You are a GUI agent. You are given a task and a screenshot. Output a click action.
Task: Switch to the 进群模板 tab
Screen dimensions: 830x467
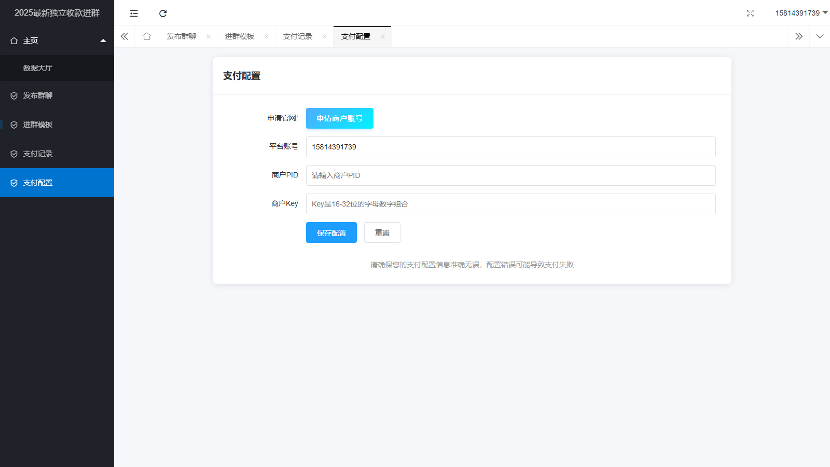tap(240, 36)
